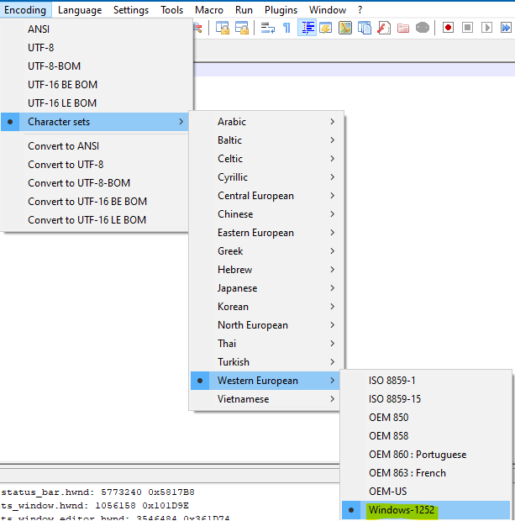Expand the Greek character set submenu
The width and height of the screenshot is (515, 521).
click(266, 251)
